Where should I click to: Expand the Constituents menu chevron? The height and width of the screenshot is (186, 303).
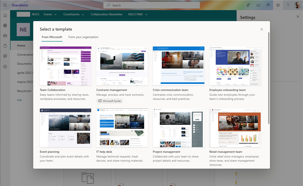point(83,15)
